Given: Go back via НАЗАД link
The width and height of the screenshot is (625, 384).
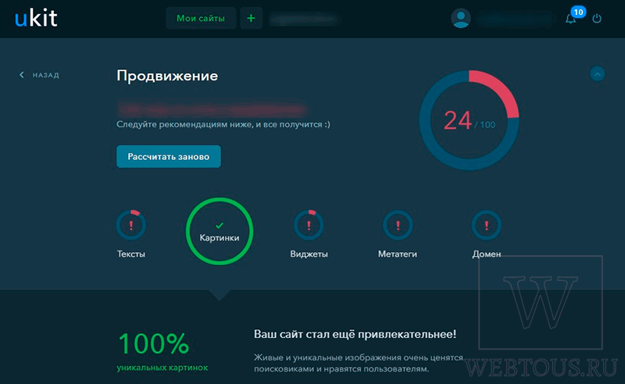Looking at the screenshot, I should (x=40, y=75).
